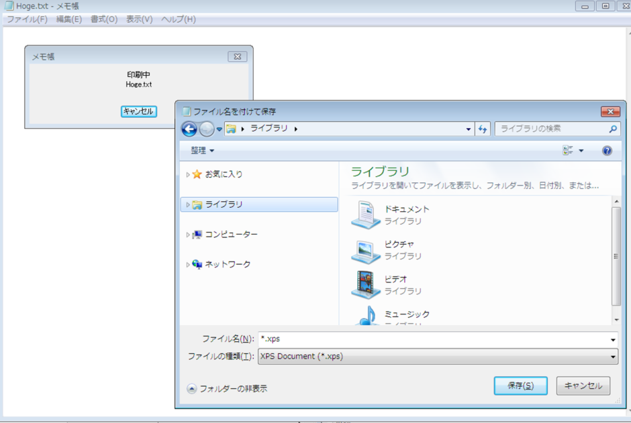Open the 表示(V) menu in Notepad

coord(139,19)
